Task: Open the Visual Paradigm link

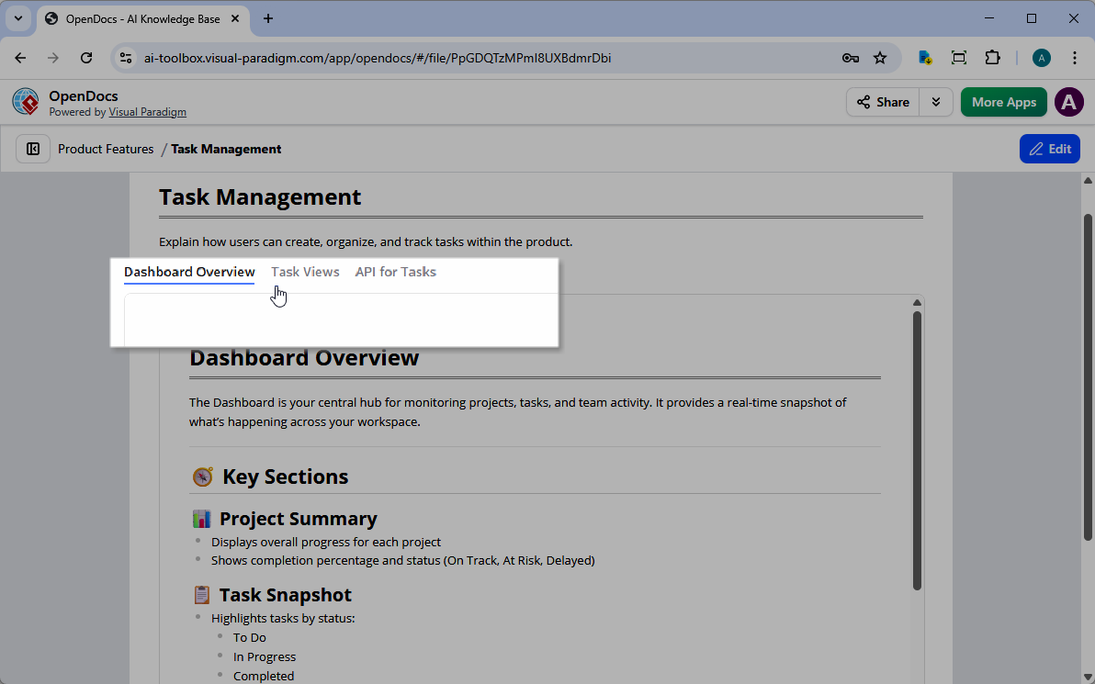Action: click(x=147, y=112)
